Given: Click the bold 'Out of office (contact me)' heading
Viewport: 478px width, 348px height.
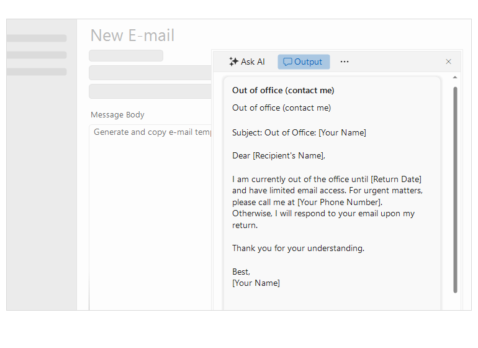Looking at the screenshot, I should [x=283, y=91].
